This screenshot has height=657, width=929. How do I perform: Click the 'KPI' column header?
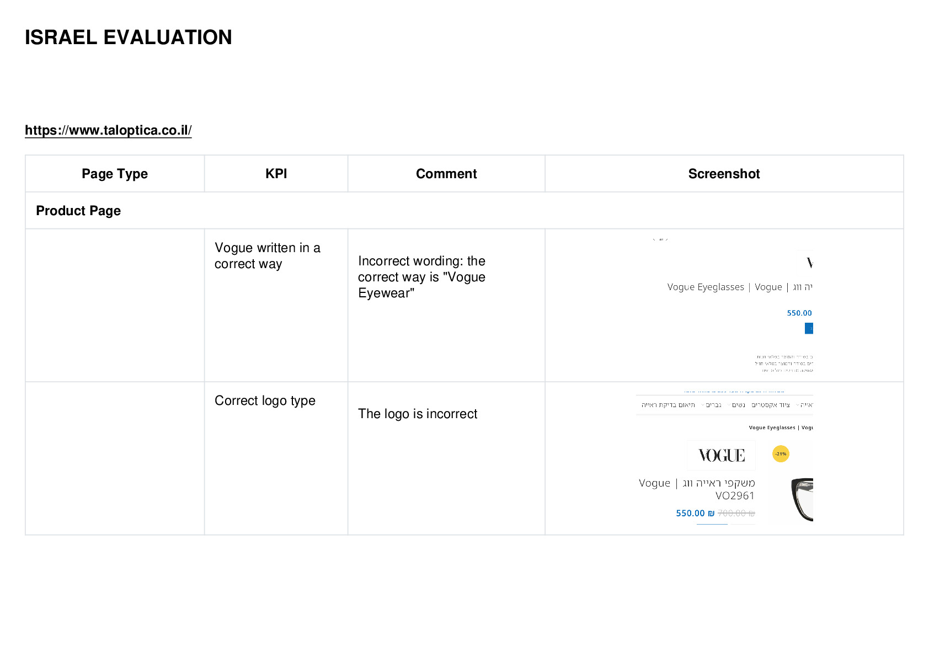coord(276,174)
